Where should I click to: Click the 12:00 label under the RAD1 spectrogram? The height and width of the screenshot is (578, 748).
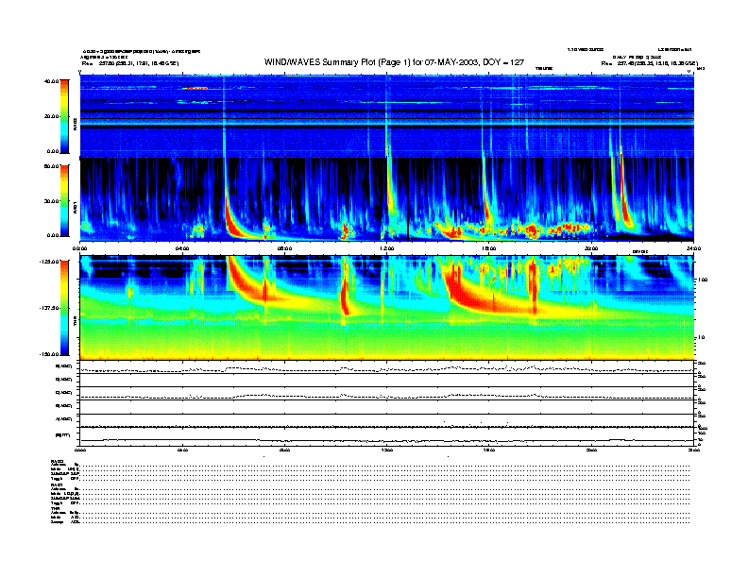coord(387,248)
